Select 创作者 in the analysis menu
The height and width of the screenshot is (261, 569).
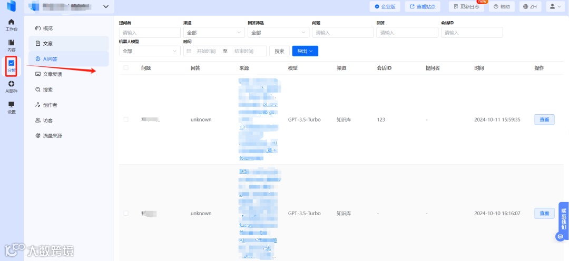coord(68,105)
